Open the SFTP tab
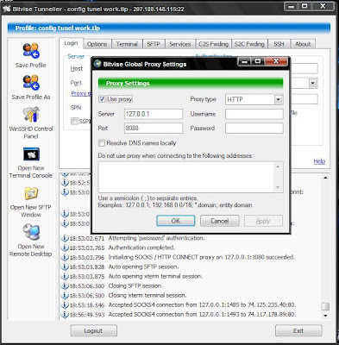 pyautogui.click(x=154, y=44)
